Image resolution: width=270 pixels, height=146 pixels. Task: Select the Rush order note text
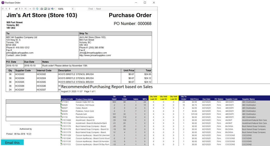(65, 66)
